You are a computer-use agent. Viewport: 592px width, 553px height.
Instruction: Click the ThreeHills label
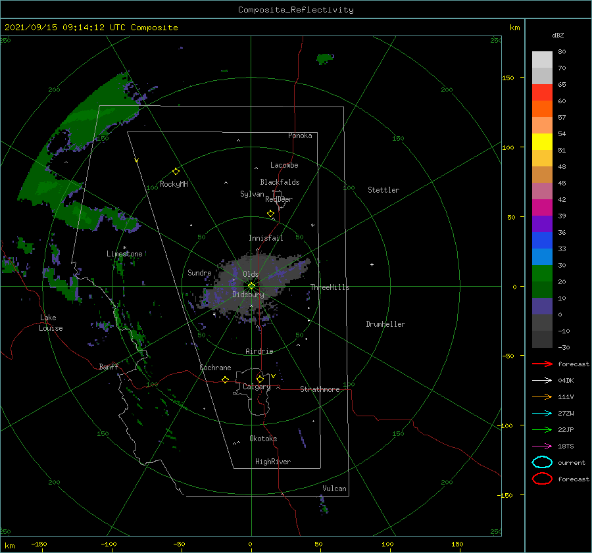(330, 287)
